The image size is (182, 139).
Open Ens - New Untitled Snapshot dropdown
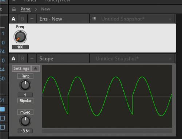pyautogui.click(x=132, y=19)
